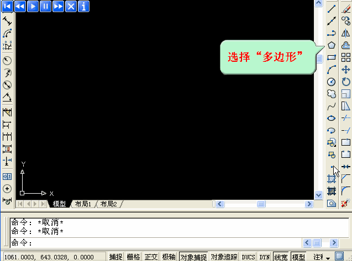352x261 pixels.
Task: Click the command line input field
Action: click(x=156, y=243)
